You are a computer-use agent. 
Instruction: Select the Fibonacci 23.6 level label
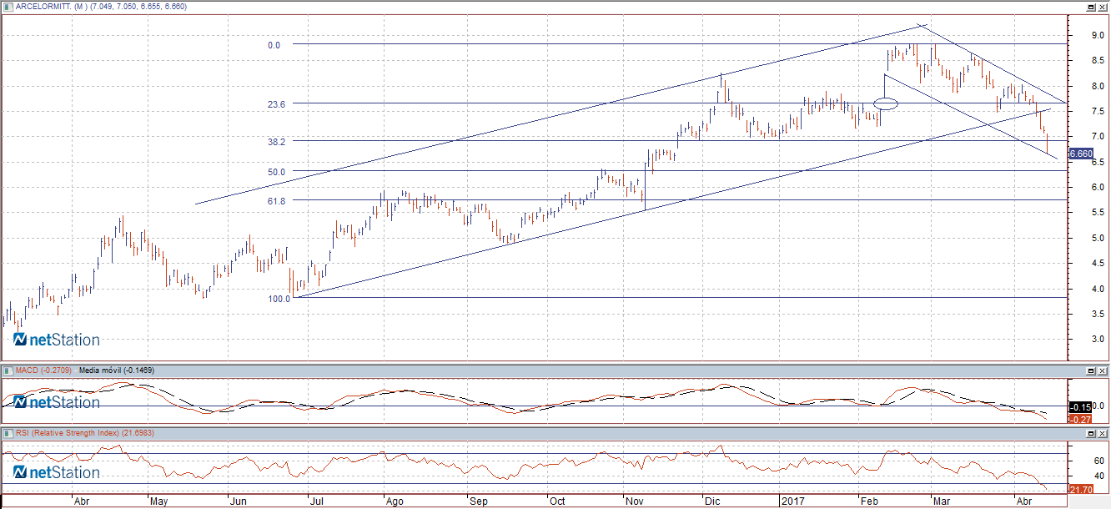point(277,104)
